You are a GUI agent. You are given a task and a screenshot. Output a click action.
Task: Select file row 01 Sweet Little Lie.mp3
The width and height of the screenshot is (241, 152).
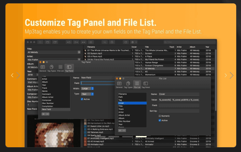(x=99, y=126)
